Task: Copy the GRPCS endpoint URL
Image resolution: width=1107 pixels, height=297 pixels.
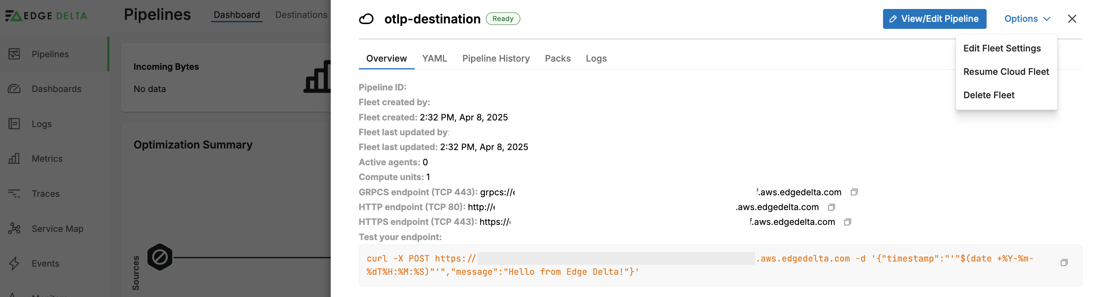Action: (x=854, y=192)
